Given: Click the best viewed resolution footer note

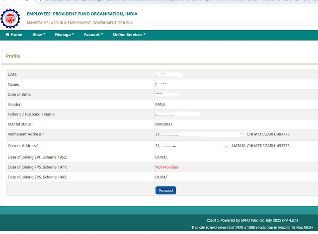Looking at the screenshot, I should tap(252, 228).
